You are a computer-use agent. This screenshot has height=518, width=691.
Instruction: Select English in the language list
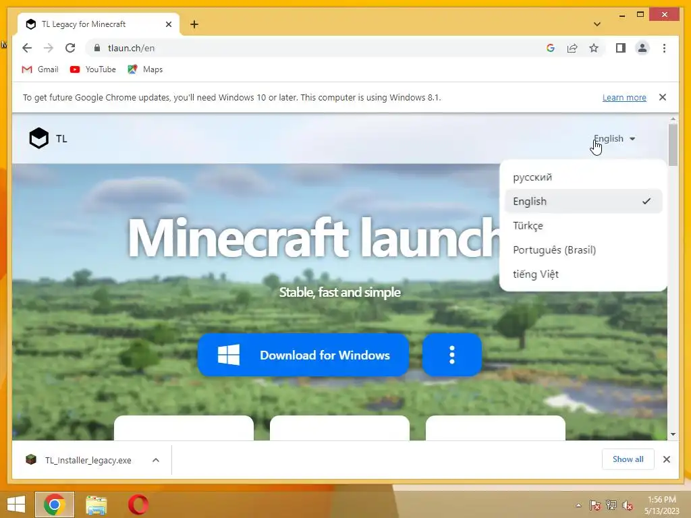click(x=583, y=201)
